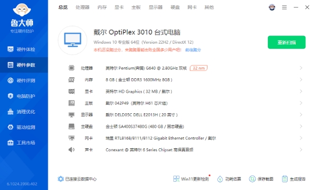The width and height of the screenshot is (319, 190).
Task: Switch to the 总览 tab
Action: (x=63, y=7)
